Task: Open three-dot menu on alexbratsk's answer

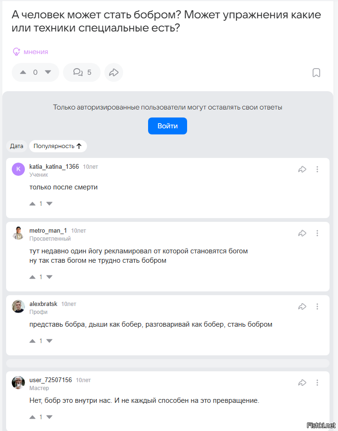Action: [x=317, y=306]
